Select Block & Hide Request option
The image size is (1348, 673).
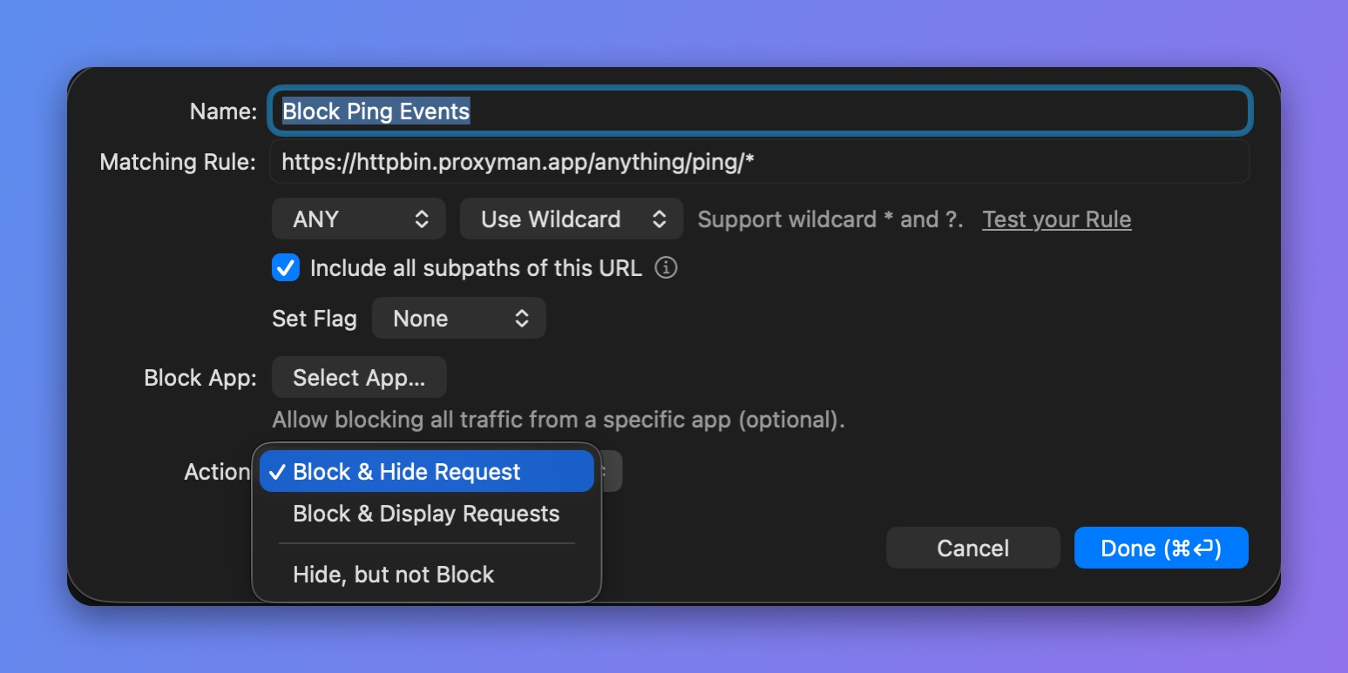[427, 471]
